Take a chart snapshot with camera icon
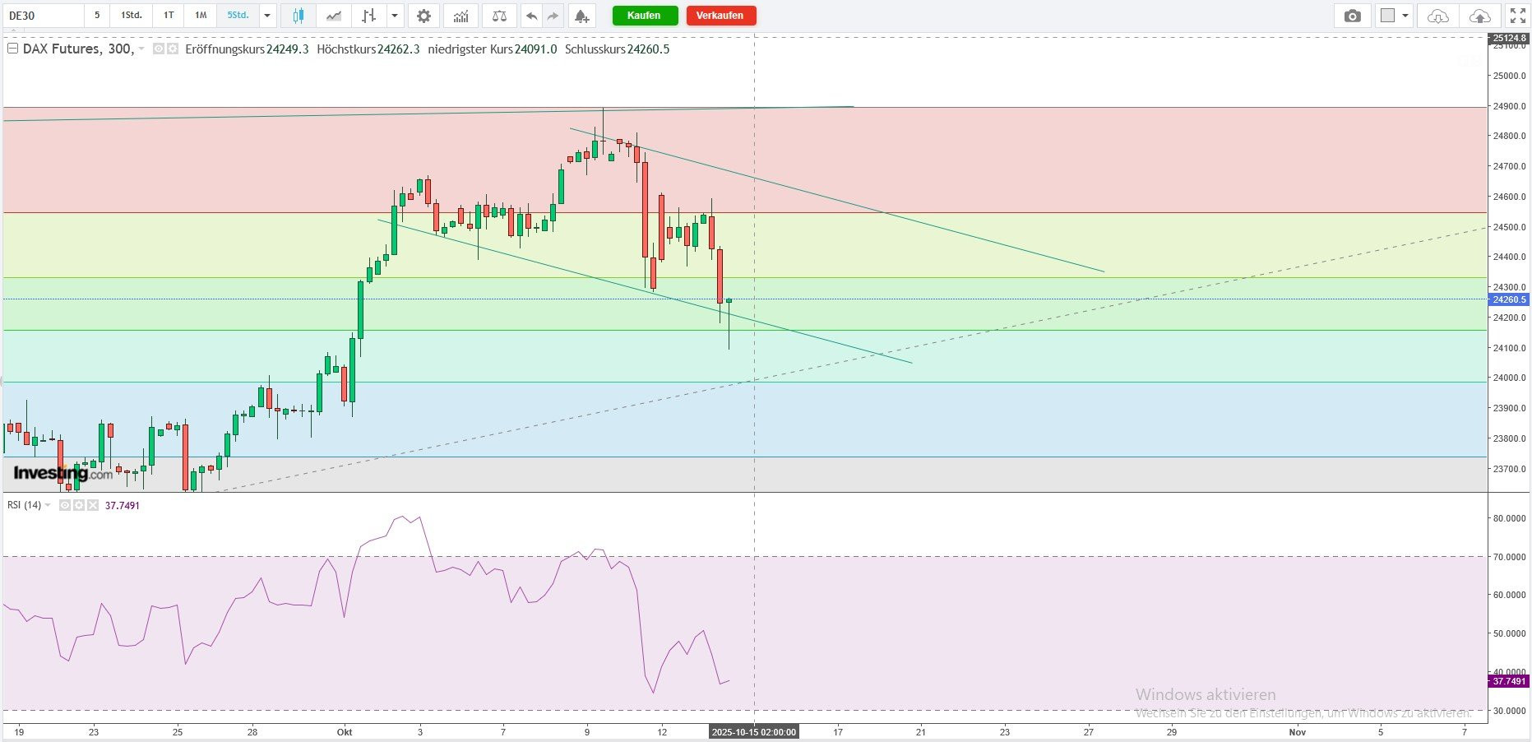 point(1352,16)
